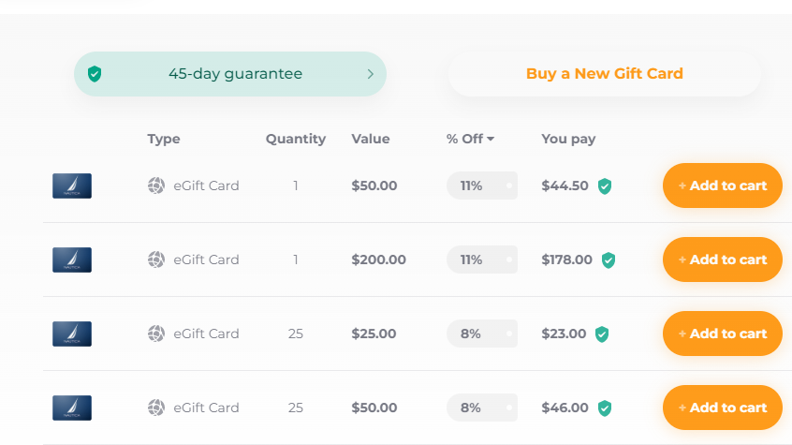This screenshot has width=792, height=445.
Task: Click the green shield beside $178.00
Action: (x=609, y=260)
